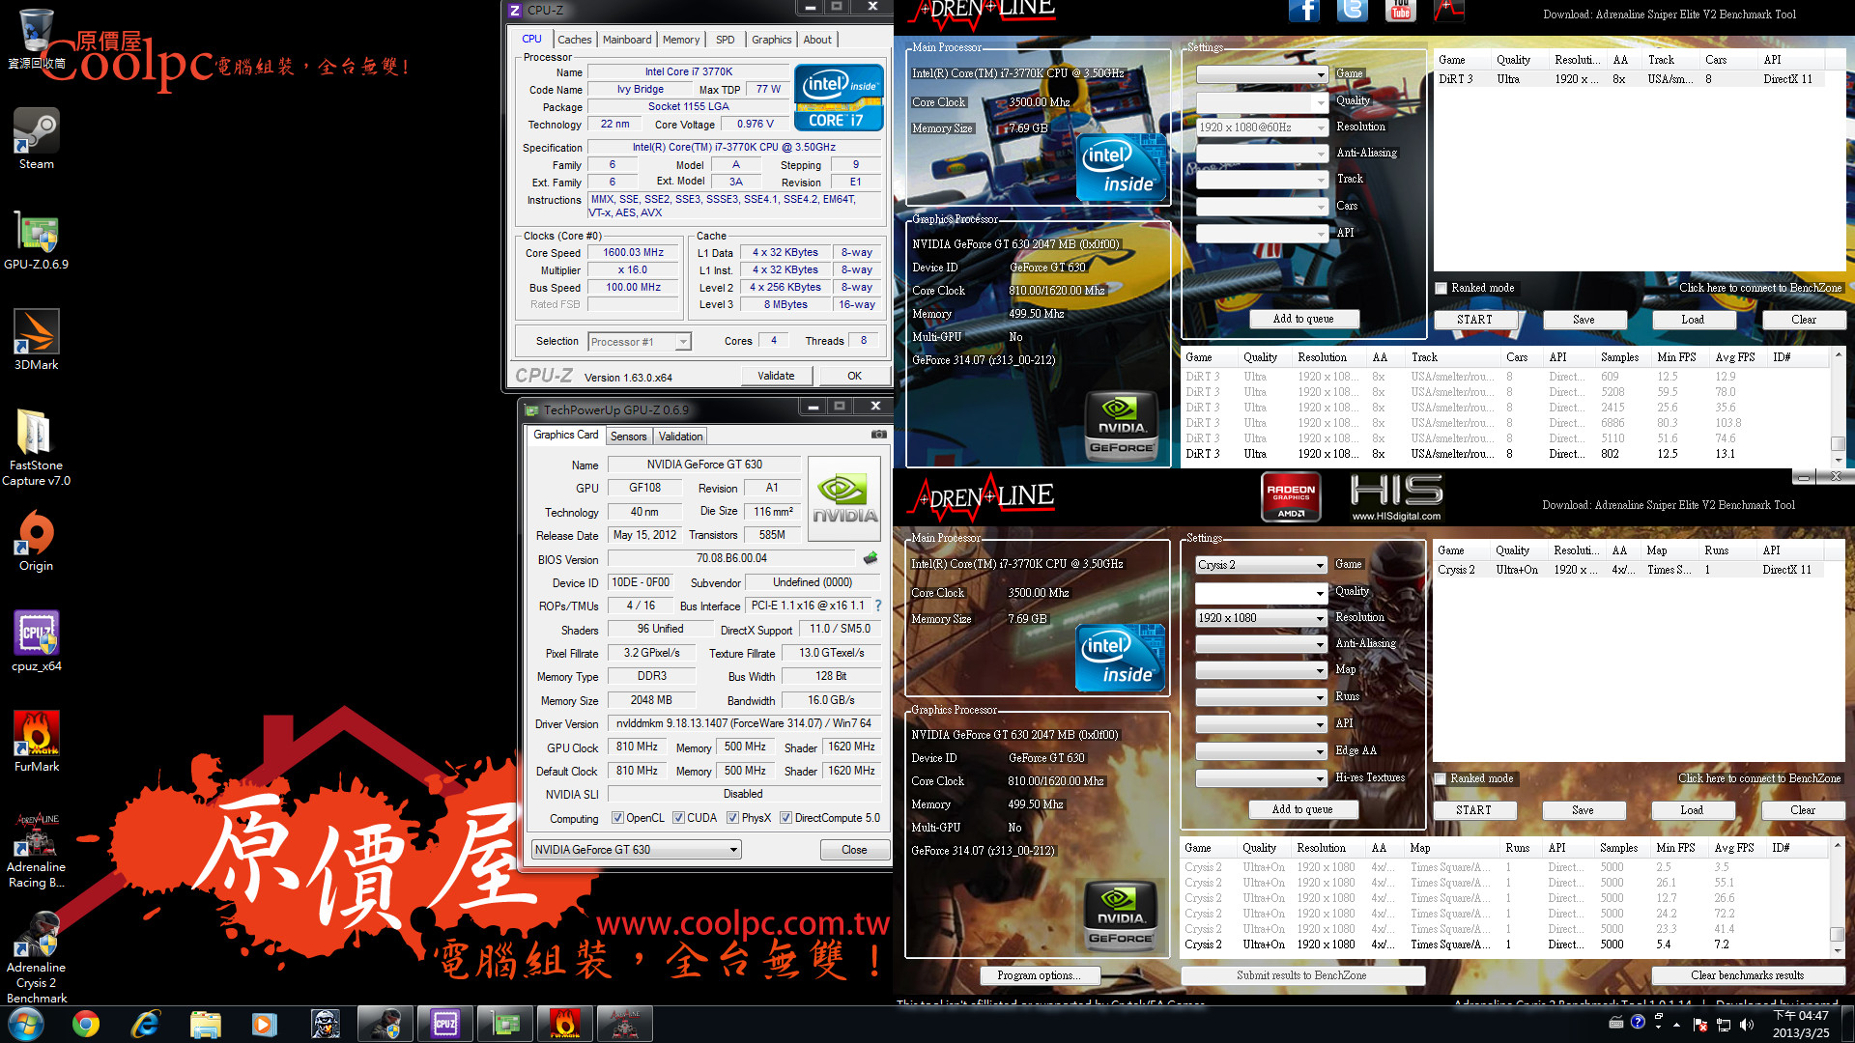The width and height of the screenshot is (1855, 1043).
Task: Click Add to queue in the Crysis 2 tool
Action: [1301, 809]
